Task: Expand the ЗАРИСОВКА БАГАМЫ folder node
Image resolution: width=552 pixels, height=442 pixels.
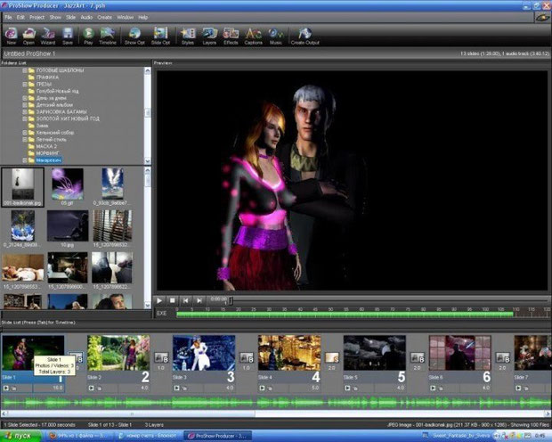Action: [25, 111]
